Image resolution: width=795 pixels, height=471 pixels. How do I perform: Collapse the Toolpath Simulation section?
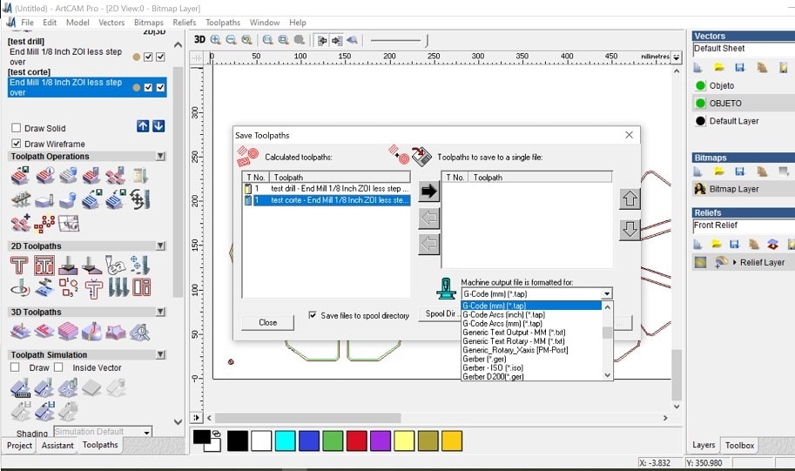tap(160, 355)
